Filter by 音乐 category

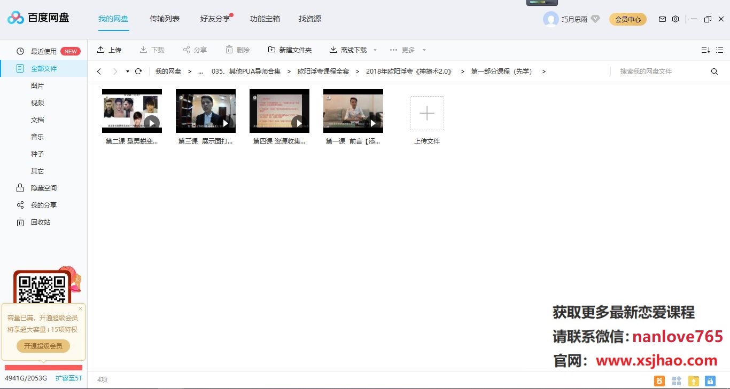[x=37, y=137]
